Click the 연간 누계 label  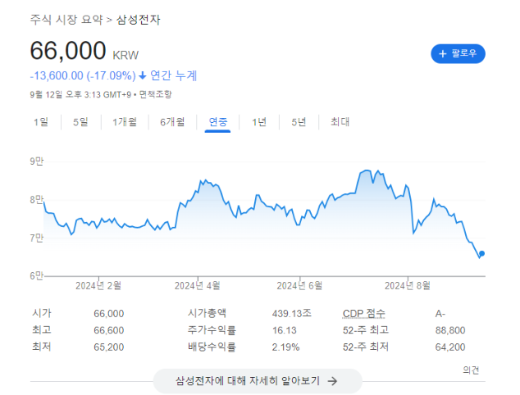point(173,75)
